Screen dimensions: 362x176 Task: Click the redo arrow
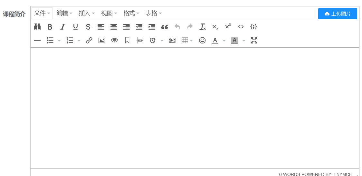pyautogui.click(x=190, y=27)
